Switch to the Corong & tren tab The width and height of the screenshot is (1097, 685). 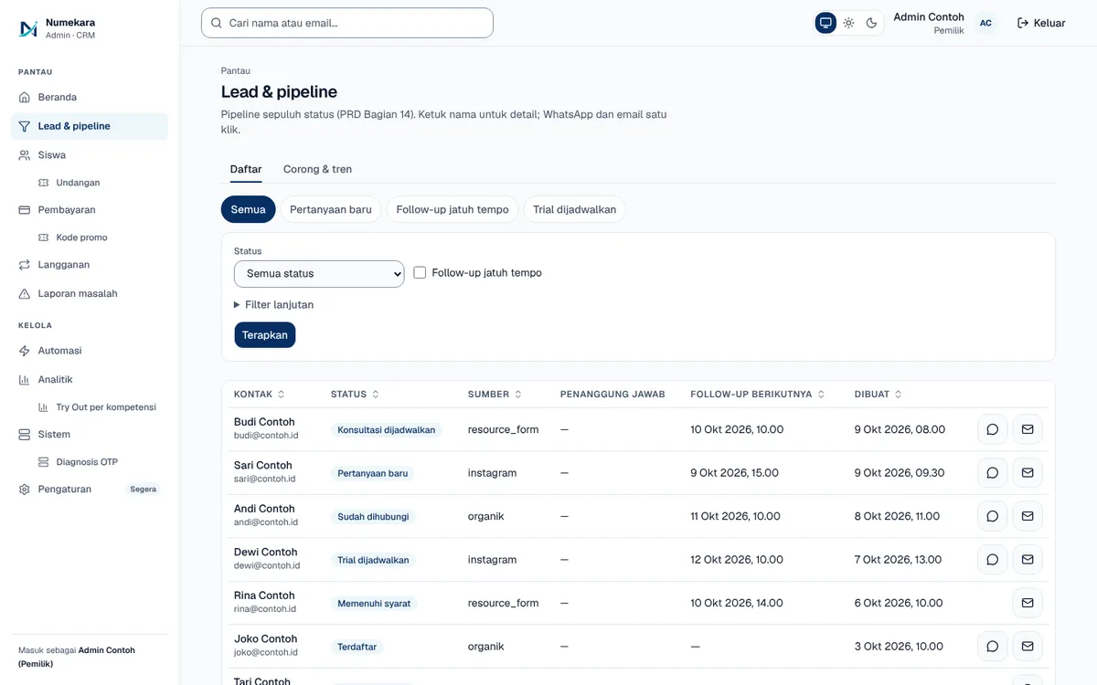(317, 169)
